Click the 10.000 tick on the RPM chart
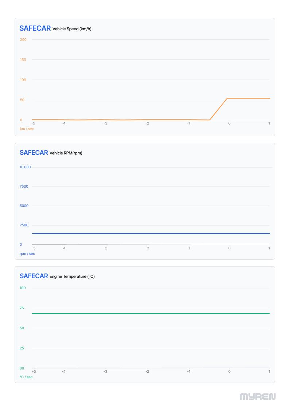 25,167
